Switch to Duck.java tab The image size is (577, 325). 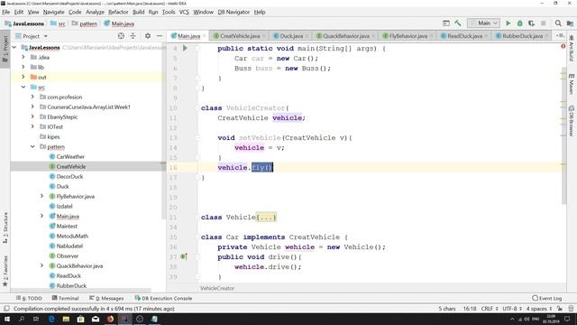point(291,36)
